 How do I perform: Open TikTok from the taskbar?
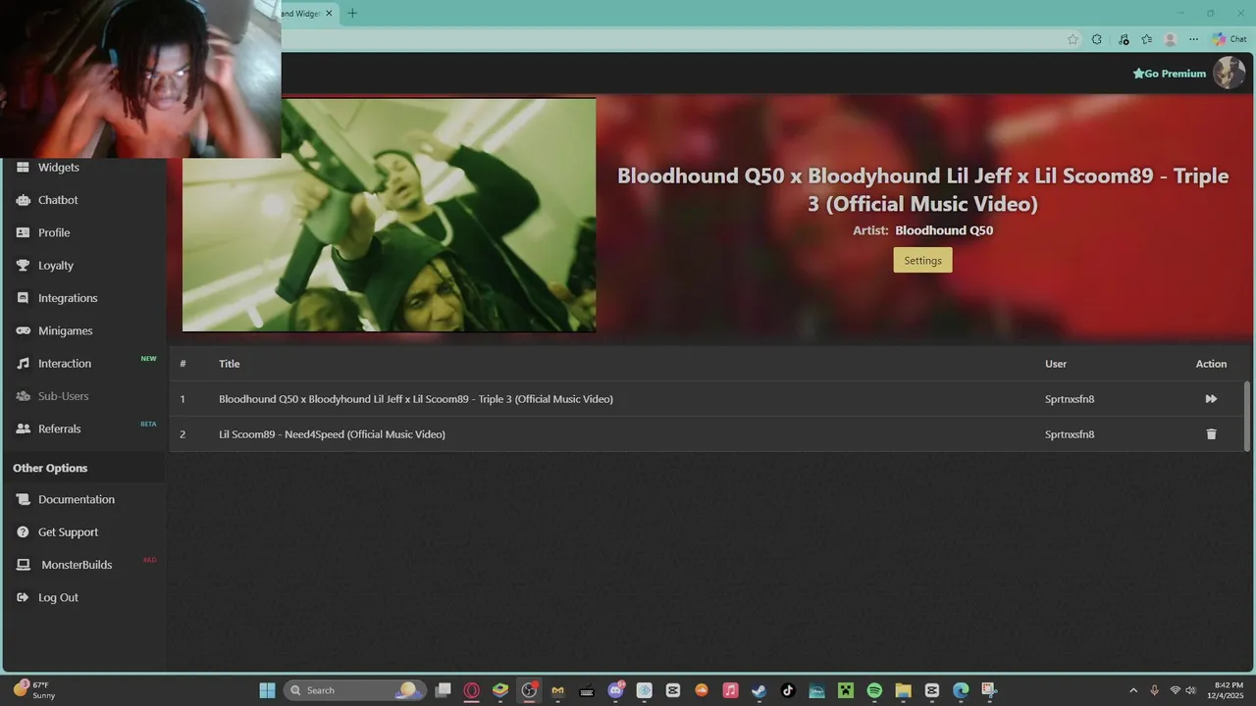click(x=788, y=690)
